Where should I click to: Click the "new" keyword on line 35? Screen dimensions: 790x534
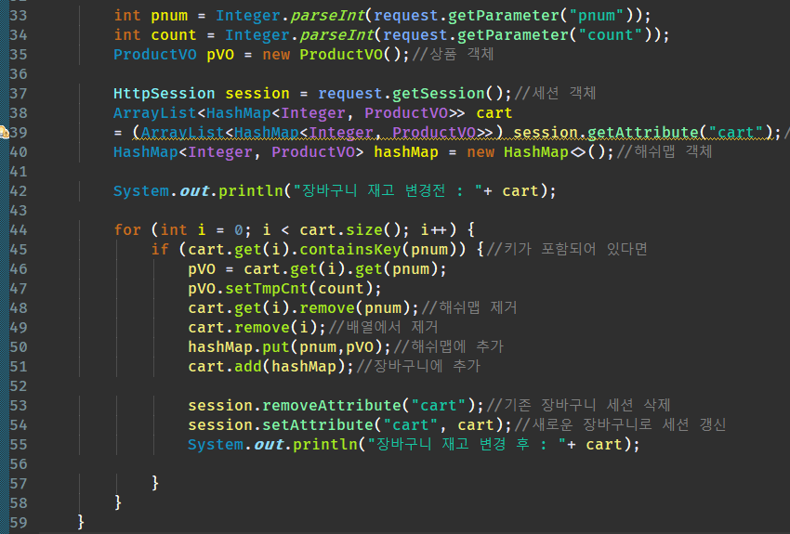(x=276, y=55)
